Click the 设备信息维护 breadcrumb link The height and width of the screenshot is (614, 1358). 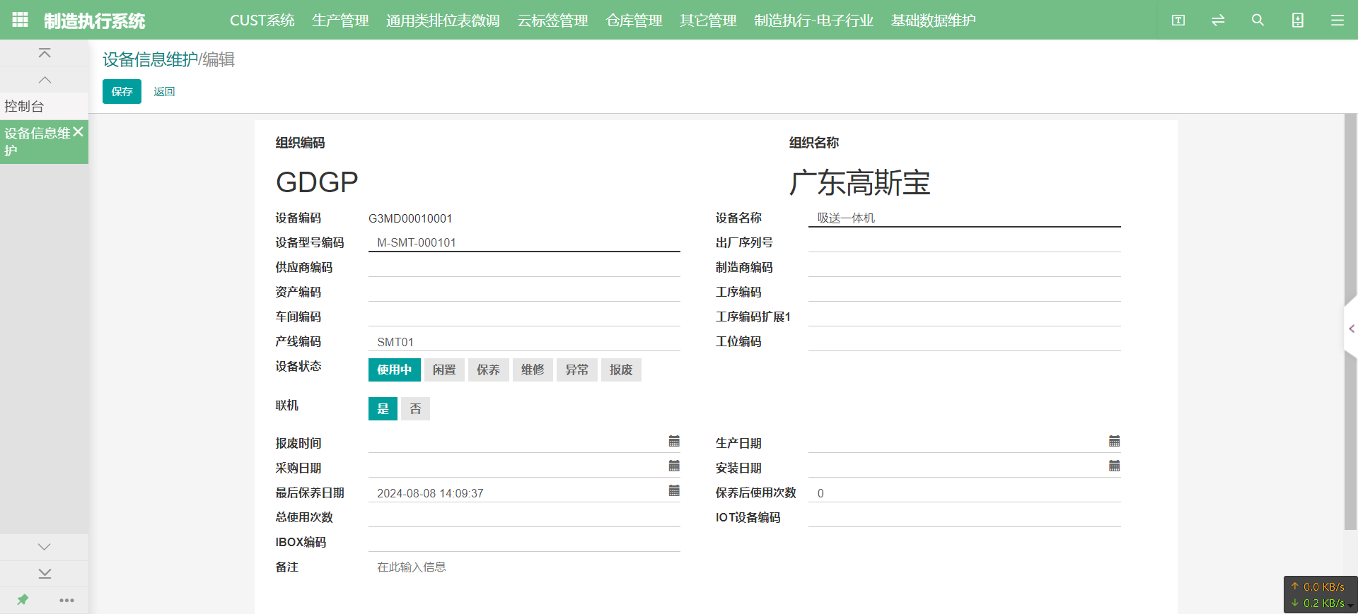point(150,59)
